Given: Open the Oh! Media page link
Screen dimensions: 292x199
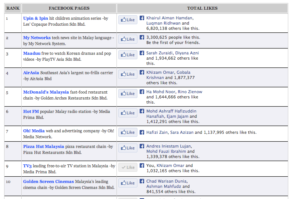Looking at the screenshot, I should point(34,131).
